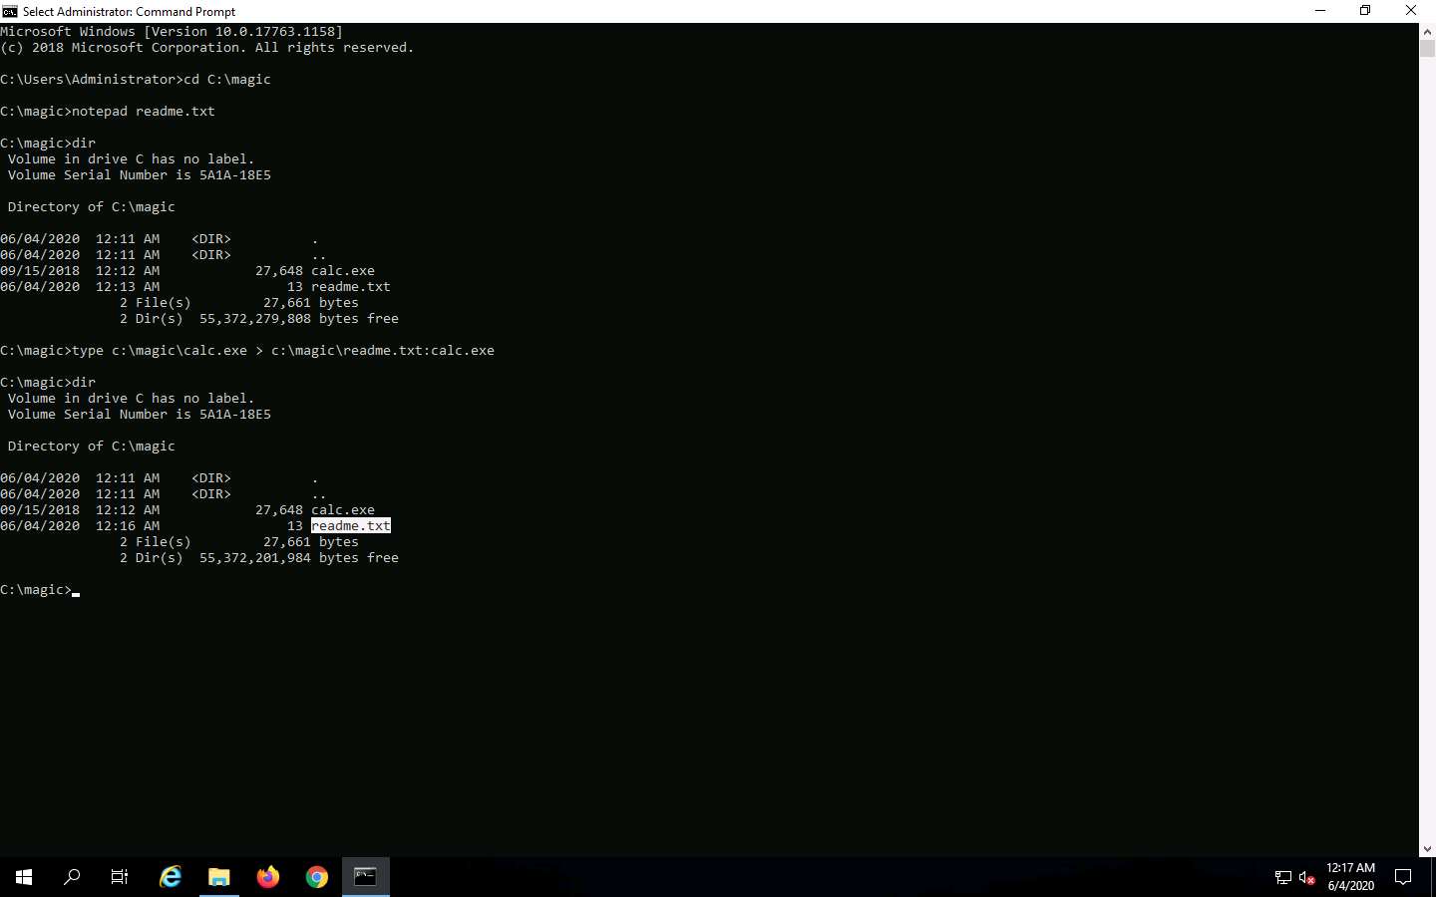Image resolution: width=1436 pixels, height=897 pixels.
Task: Open Command Prompt window system menu icon
Action: point(10,11)
